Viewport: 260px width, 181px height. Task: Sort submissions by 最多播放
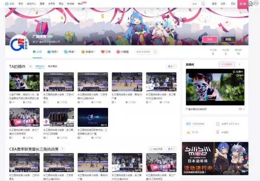point(52,66)
